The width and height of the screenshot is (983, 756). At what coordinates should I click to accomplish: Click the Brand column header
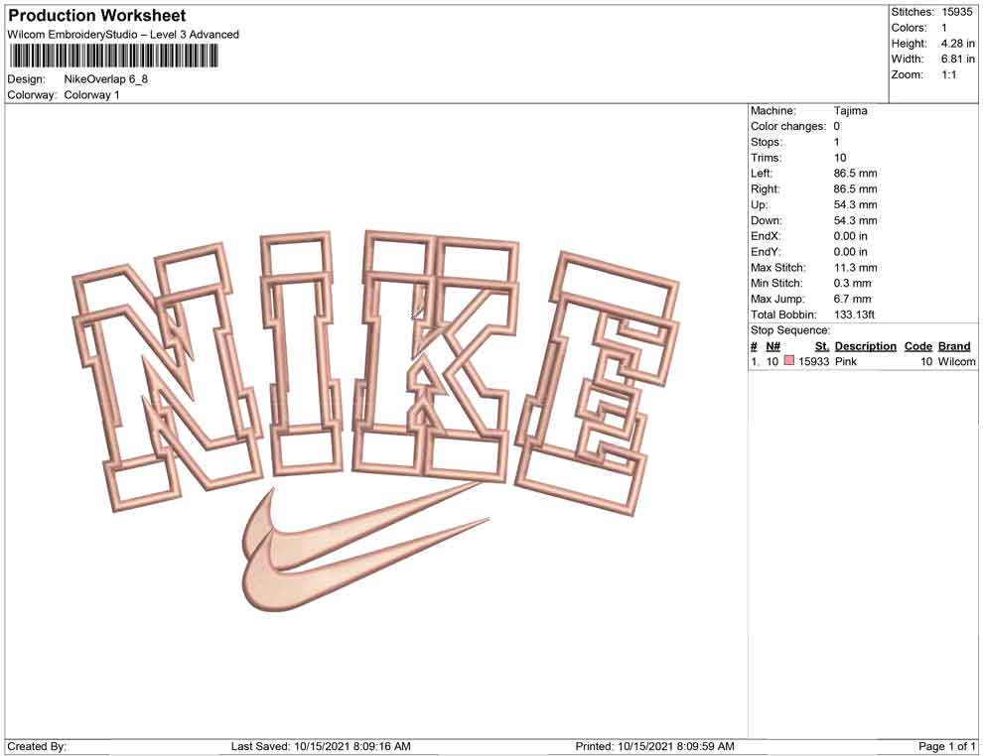[954, 346]
